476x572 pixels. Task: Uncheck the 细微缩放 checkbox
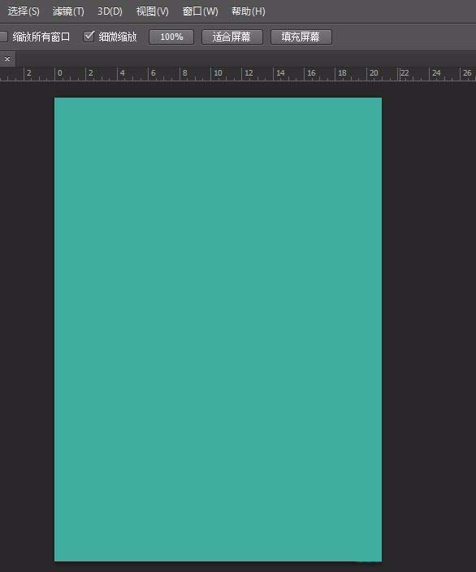coord(89,37)
